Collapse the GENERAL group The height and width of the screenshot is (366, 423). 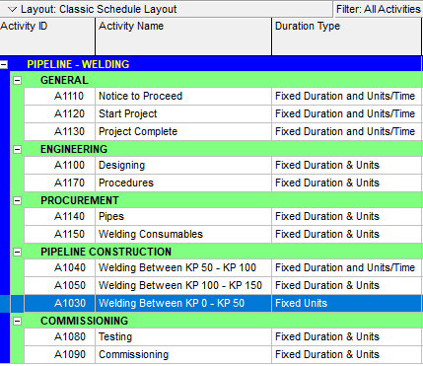[17, 80]
